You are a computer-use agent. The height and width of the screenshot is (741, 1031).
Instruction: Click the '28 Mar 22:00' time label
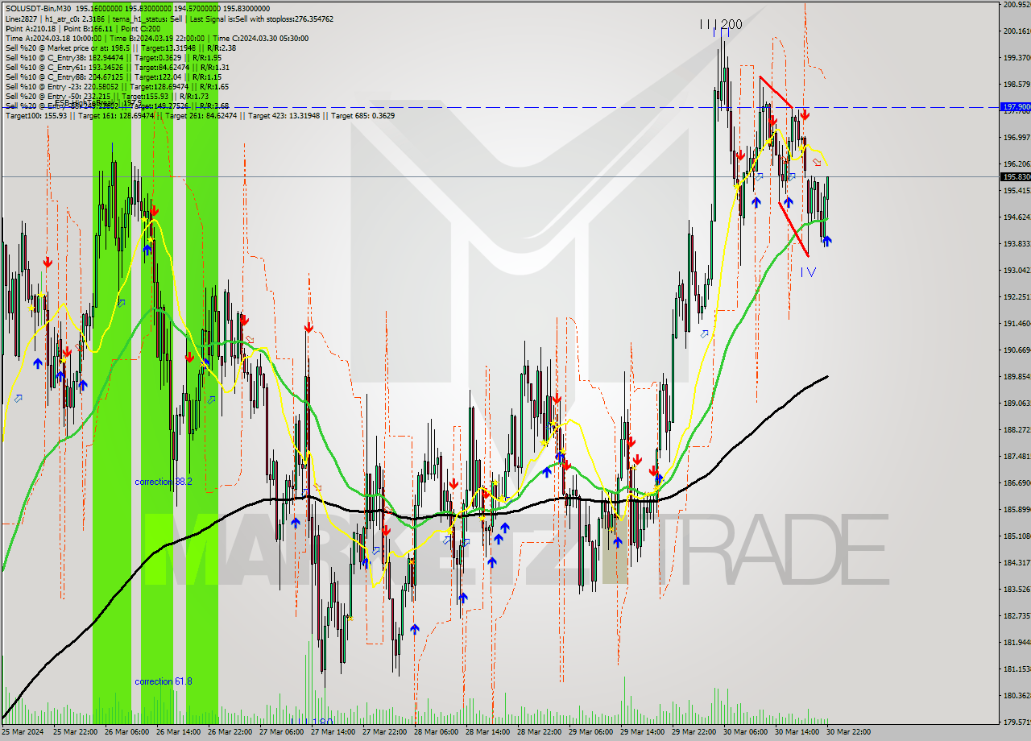point(540,732)
